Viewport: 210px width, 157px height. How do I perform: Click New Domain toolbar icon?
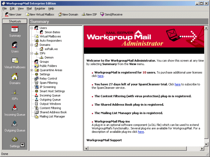point(68,14)
